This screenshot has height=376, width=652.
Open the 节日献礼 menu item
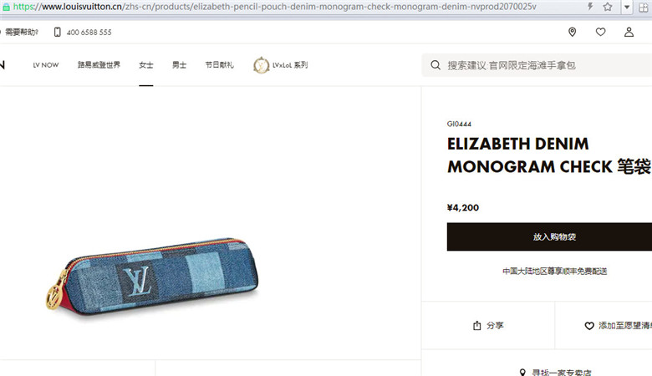pos(219,65)
